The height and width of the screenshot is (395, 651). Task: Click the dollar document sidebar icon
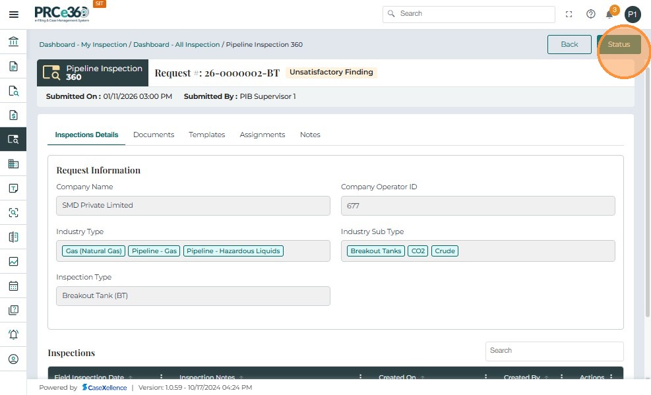pyautogui.click(x=13, y=115)
